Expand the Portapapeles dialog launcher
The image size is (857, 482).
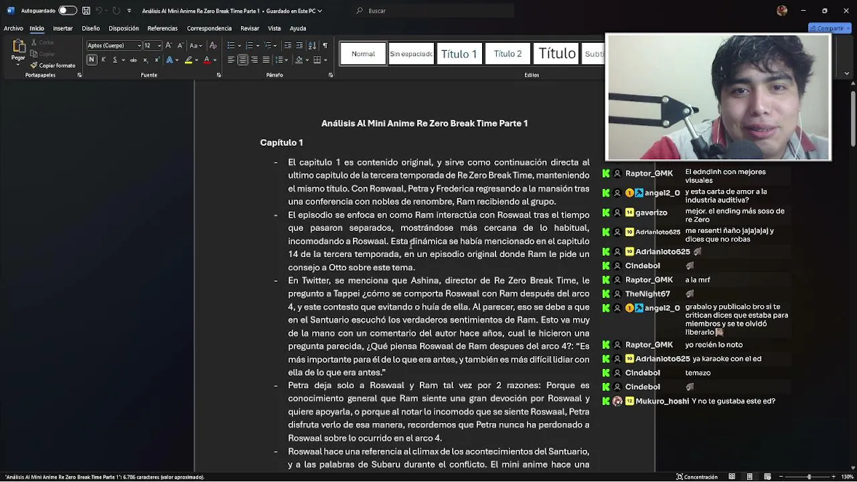(79, 75)
